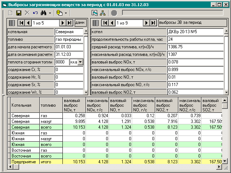Click table view icon in left panel

tap(12, 23)
